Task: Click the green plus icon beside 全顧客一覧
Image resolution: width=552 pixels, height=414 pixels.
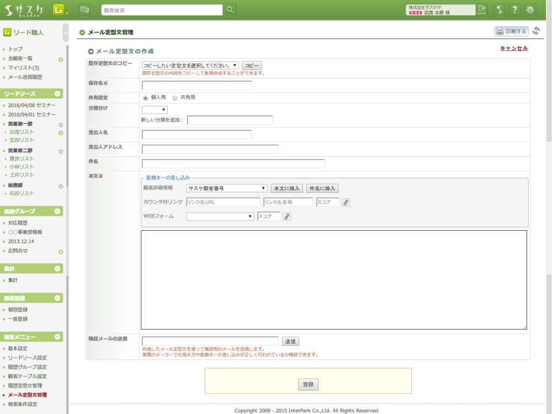Action: pos(61,60)
